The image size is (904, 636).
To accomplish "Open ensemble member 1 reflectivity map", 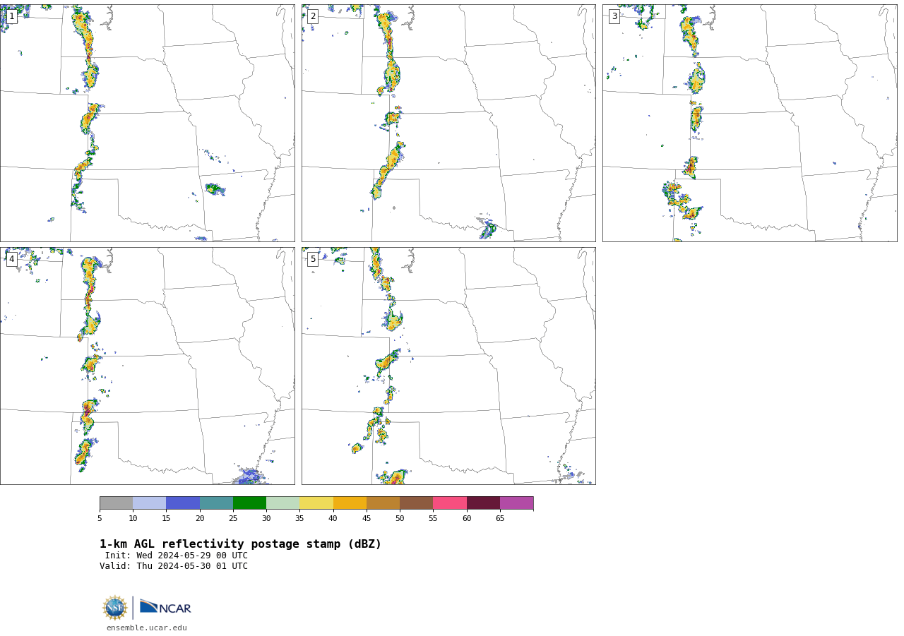I will 148,123.
